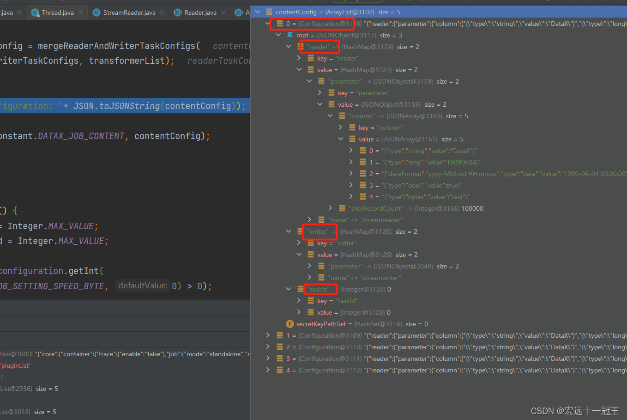Click icon of "name" -> "streamwriter"
Image resolution: width=627 pixels, height=420 pixels.
tap(321, 278)
